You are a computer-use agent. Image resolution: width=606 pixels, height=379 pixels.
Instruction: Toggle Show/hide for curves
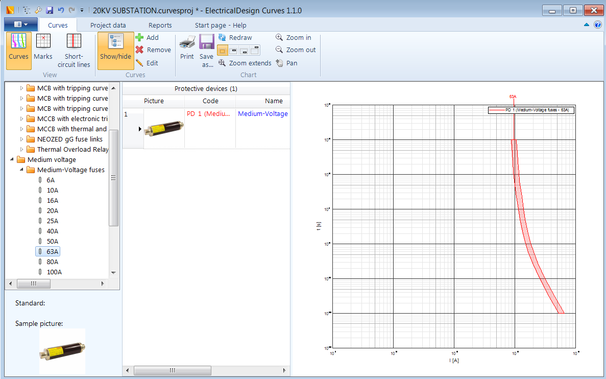[x=115, y=49]
